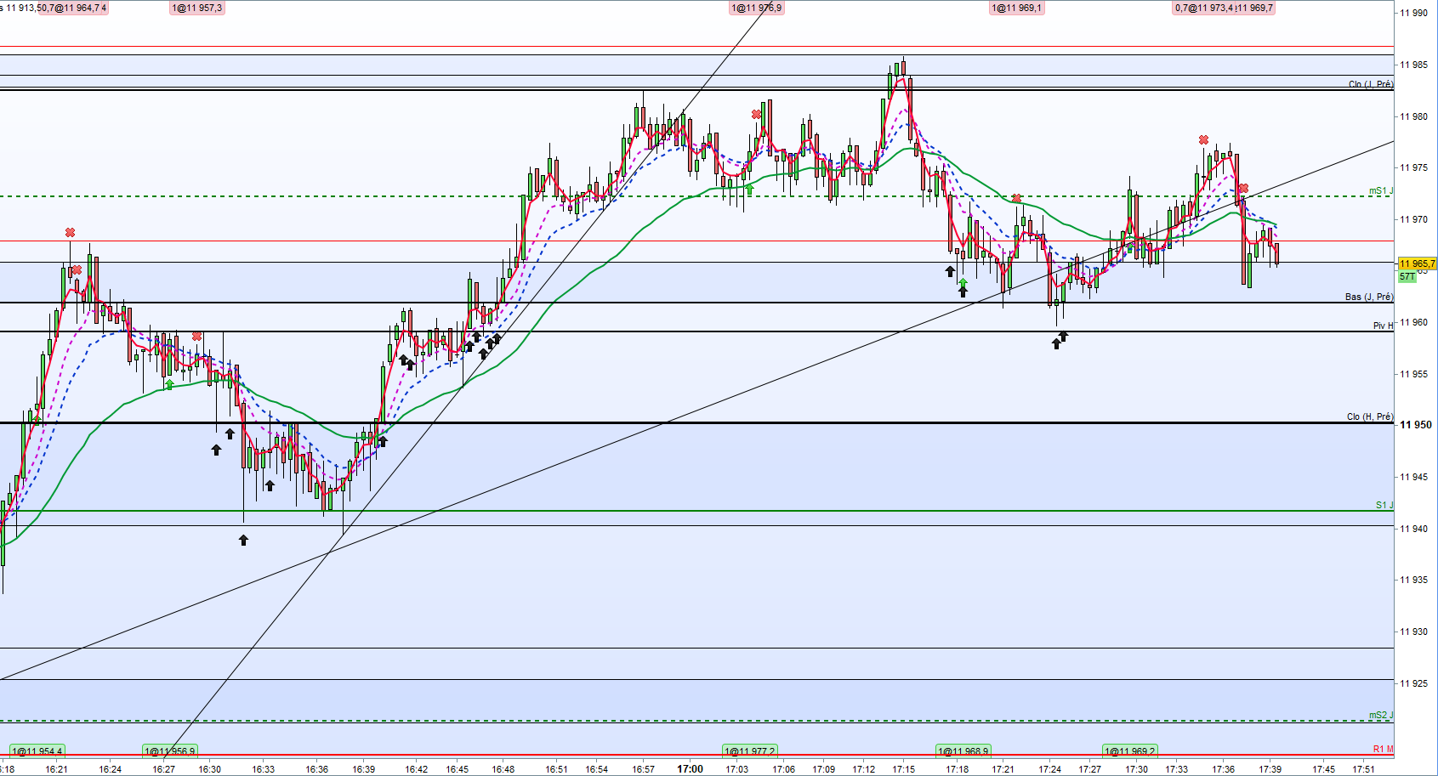This screenshot has height=776, width=1438.
Task: Select the 16:30 time label
Action: tap(209, 769)
